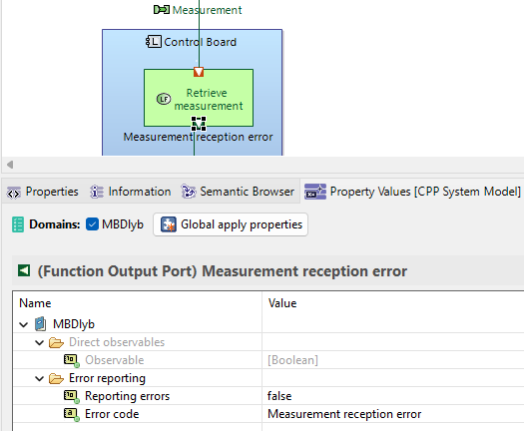Click the Domains list icon
Viewport: 524px width, 431px height.
click(18, 224)
